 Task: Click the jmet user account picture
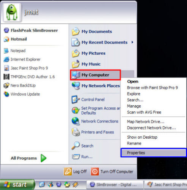[12, 12]
